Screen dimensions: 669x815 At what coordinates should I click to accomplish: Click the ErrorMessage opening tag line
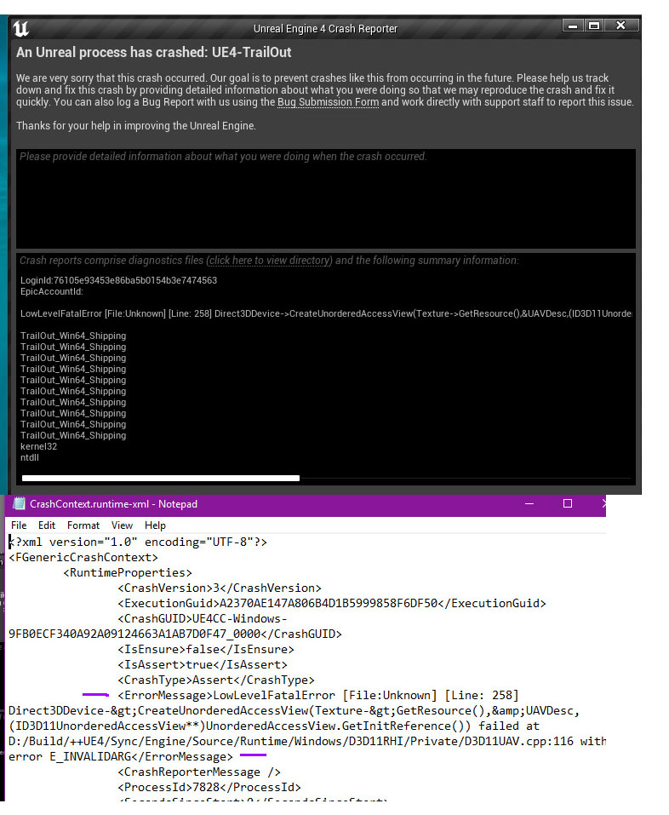click(318, 696)
